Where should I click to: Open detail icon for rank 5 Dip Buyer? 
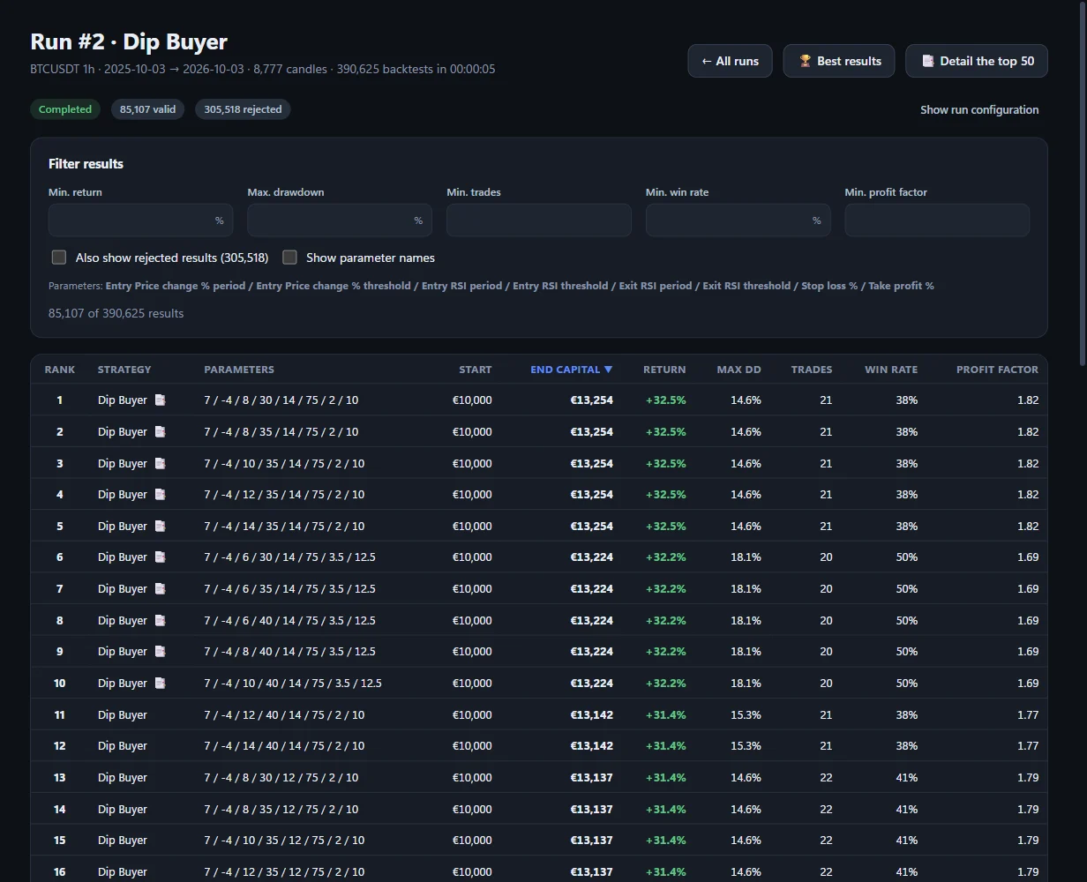(160, 527)
